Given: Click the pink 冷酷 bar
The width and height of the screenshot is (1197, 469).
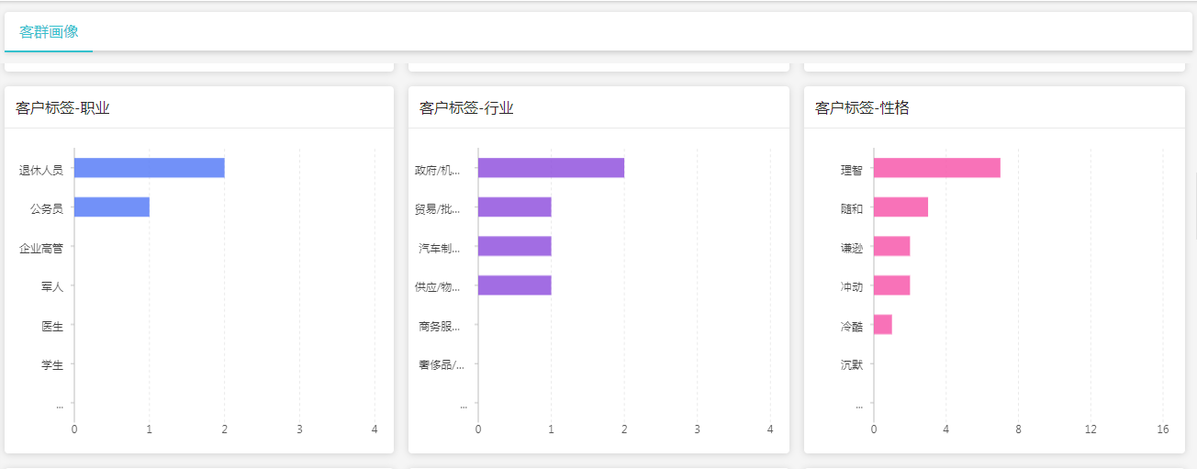Looking at the screenshot, I should (x=882, y=325).
